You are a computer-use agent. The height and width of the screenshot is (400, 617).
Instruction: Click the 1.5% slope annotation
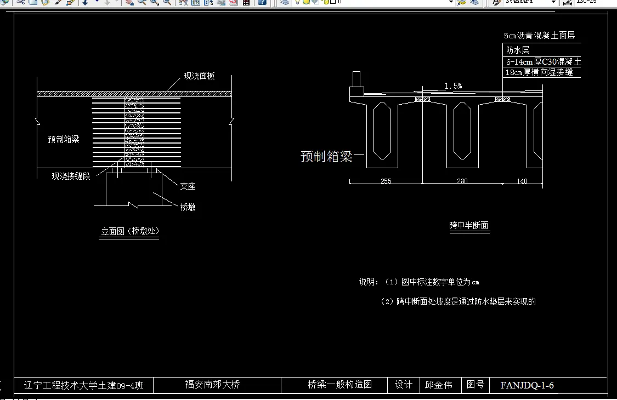454,85
